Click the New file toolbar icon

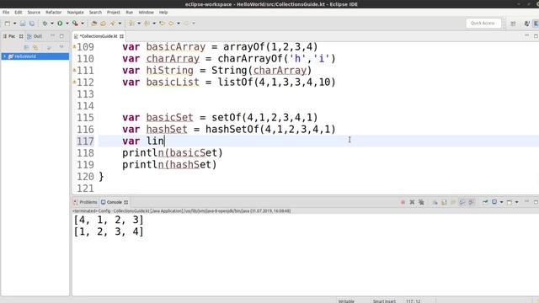pos(8,24)
